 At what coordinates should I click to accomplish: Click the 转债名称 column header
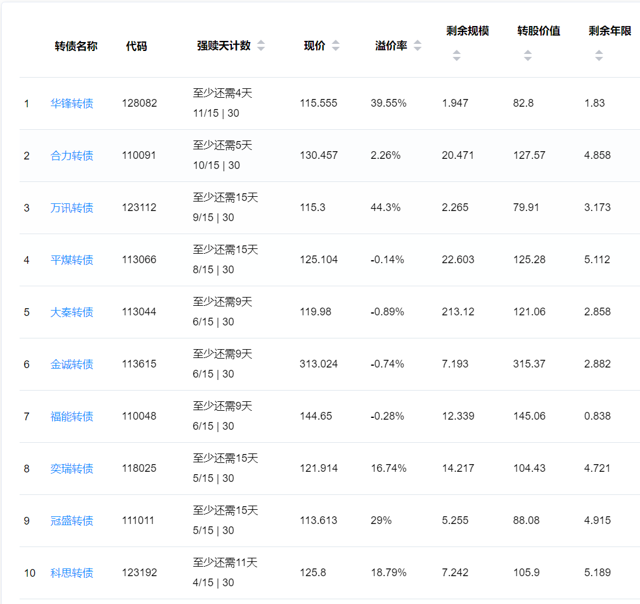pos(76,46)
